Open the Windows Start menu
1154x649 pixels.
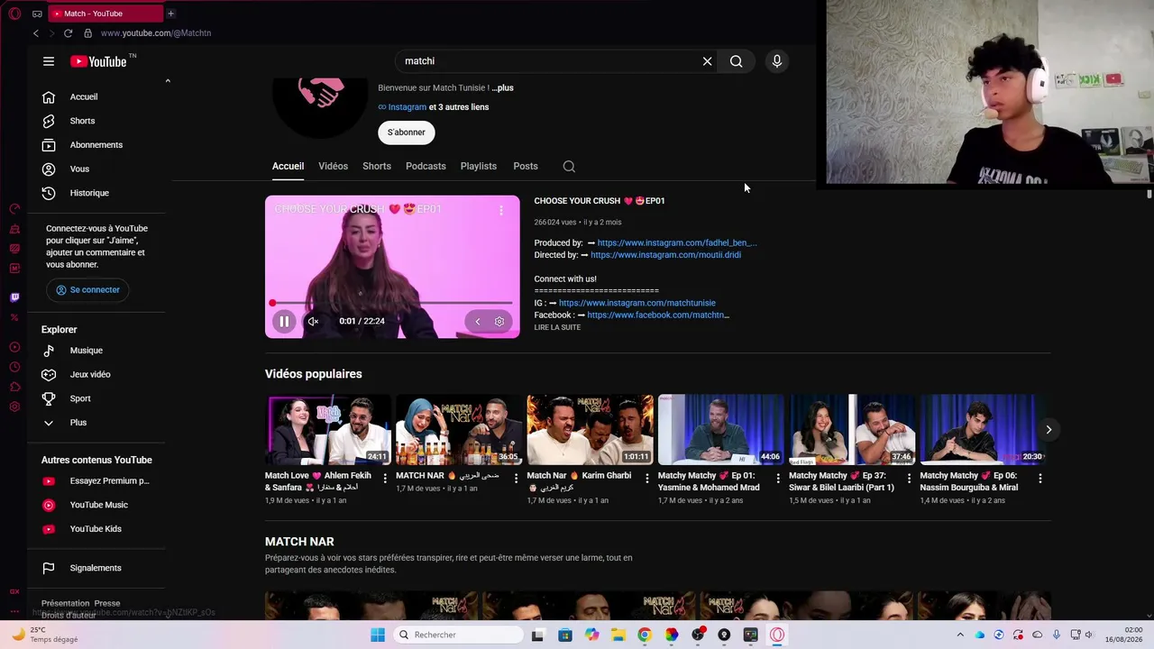tap(378, 635)
